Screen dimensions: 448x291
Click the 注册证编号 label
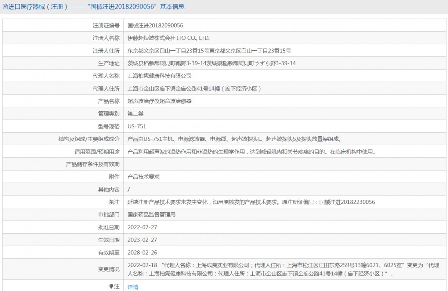pos(106,25)
